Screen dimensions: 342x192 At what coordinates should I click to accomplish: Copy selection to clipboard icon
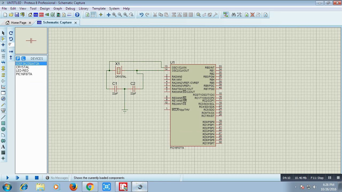[160, 15]
